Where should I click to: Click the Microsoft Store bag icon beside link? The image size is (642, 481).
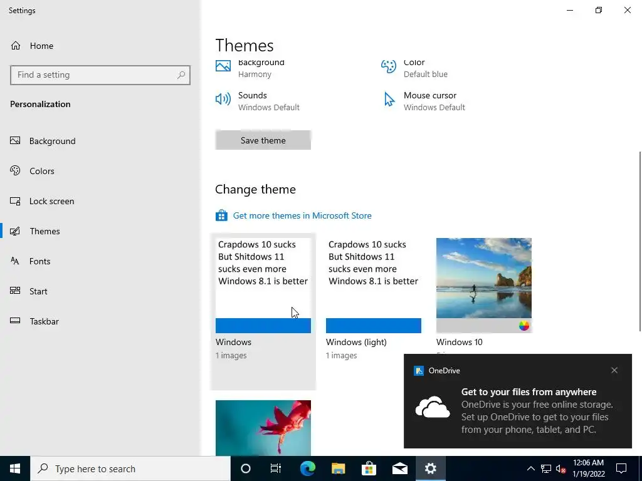pos(221,215)
